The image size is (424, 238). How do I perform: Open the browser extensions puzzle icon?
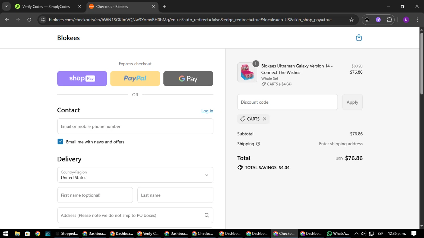[x=390, y=20]
